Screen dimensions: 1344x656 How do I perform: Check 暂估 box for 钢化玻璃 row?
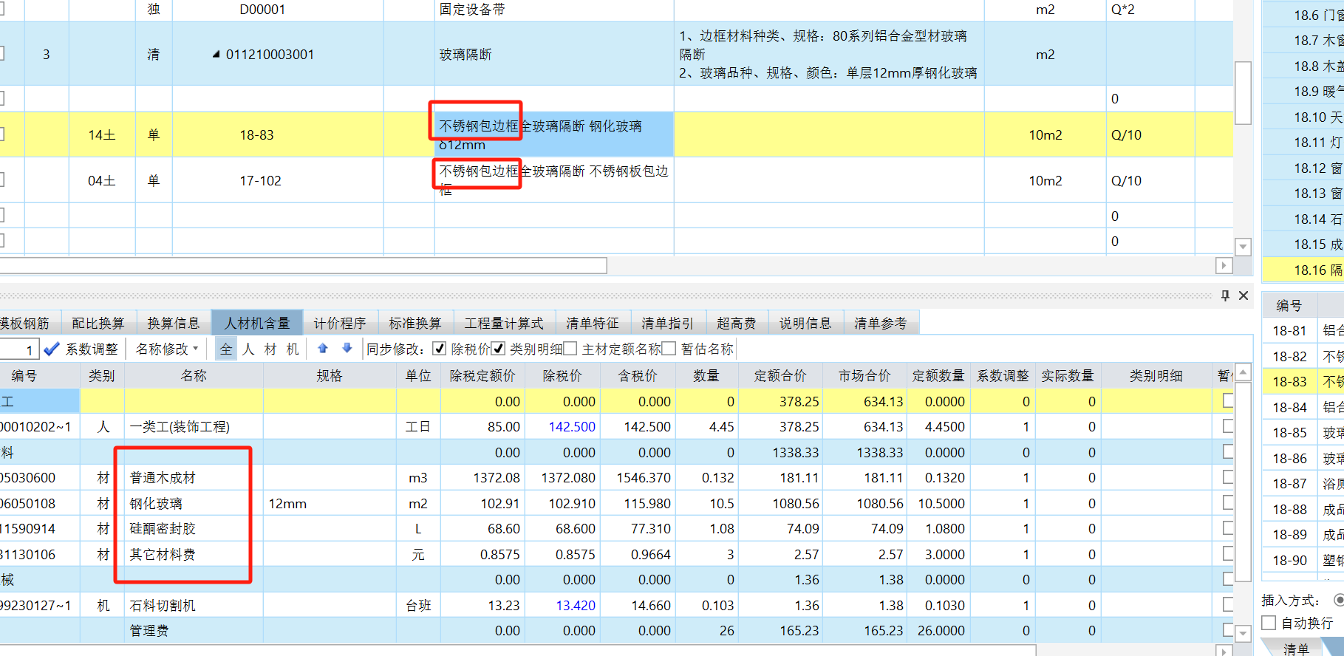tap(1228, 503)
